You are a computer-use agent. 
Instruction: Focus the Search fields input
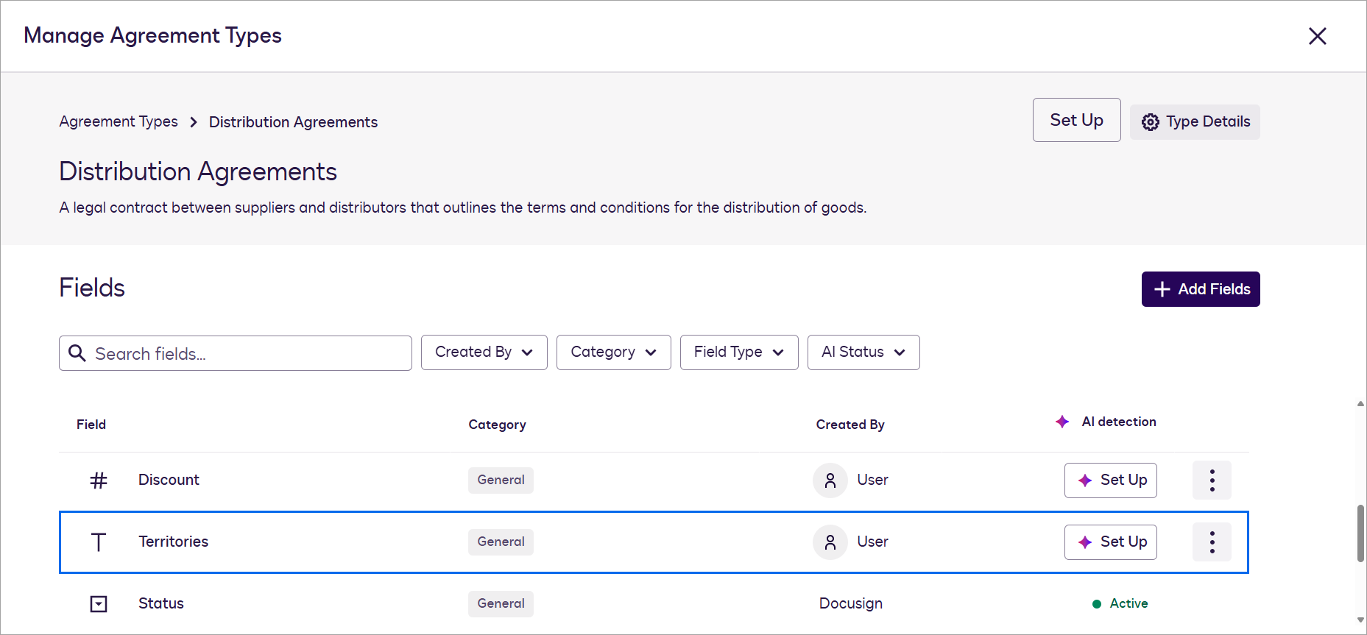(236, 353)
